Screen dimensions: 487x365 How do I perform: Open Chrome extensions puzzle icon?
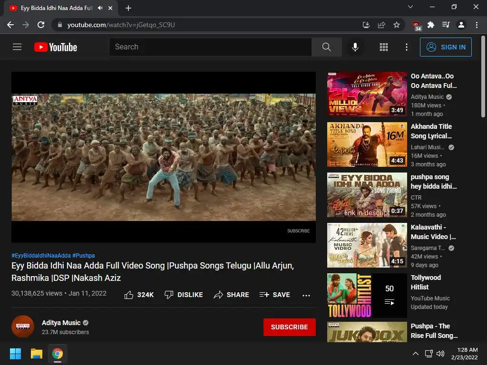pyautogui.click(x=431, y=25)
